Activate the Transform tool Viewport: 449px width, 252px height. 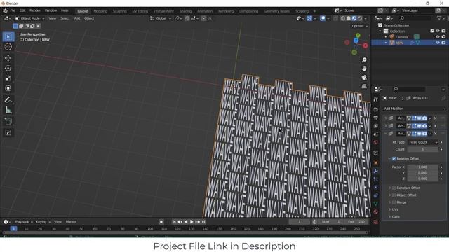(x=8, y=88)
